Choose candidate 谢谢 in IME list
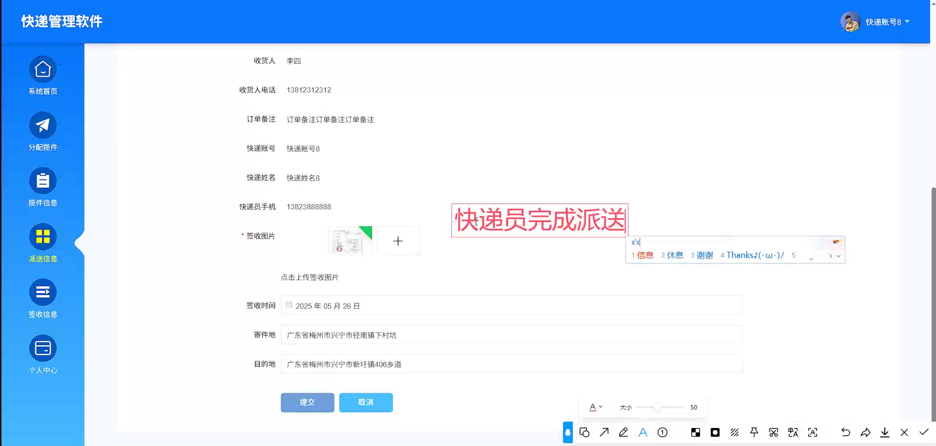The height and width of the screenshot is (446, 936). [x=704, y=255]
